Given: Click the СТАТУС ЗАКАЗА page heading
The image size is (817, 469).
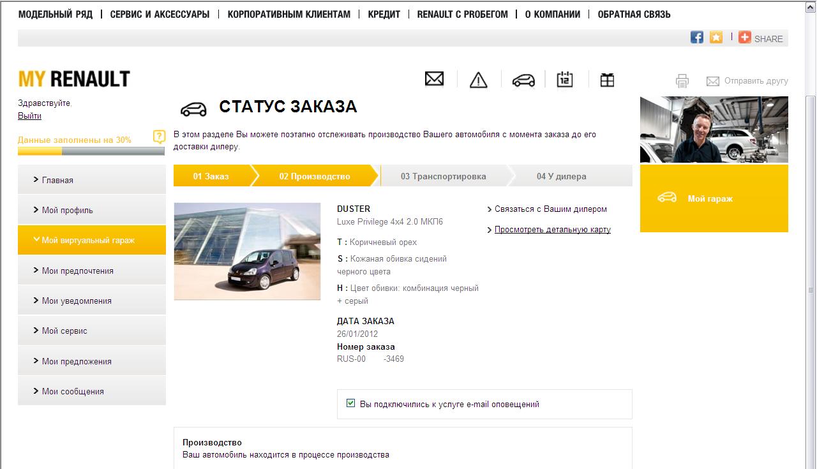Looking at the screenshot, I should (x=288, y=107).
